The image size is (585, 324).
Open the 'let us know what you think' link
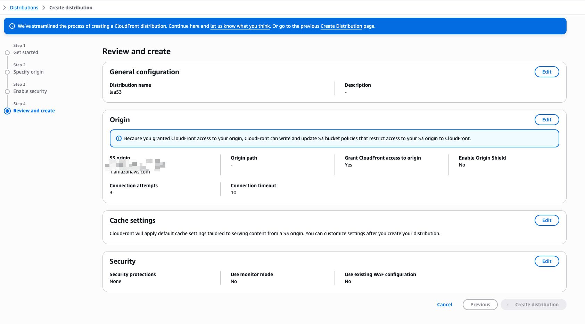point(240,26)
